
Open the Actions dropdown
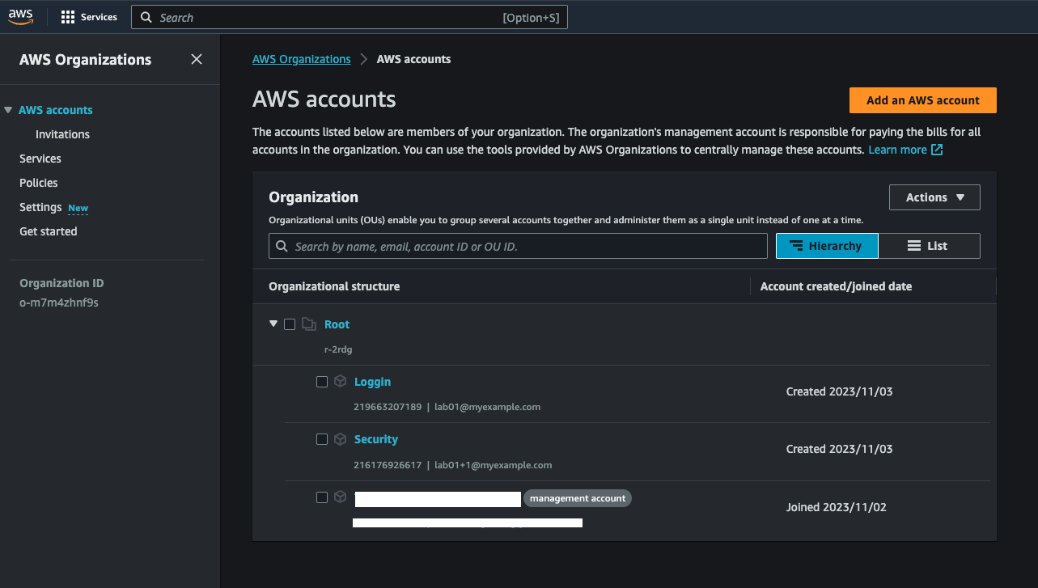tap(934, 197)
